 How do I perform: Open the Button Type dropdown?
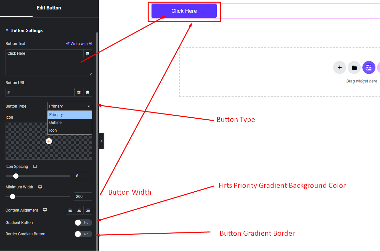click(69, 106)
